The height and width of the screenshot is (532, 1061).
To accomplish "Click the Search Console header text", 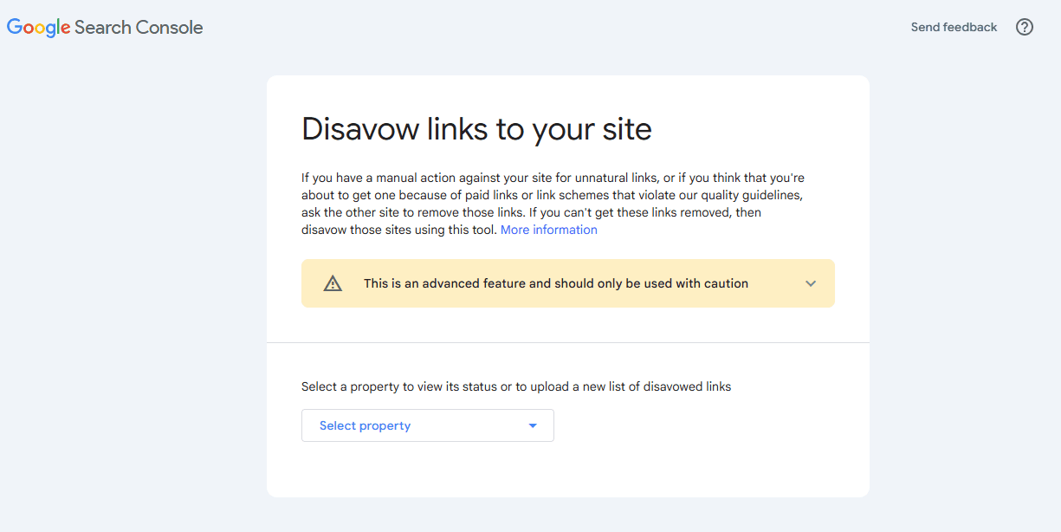I will point(139,28).
